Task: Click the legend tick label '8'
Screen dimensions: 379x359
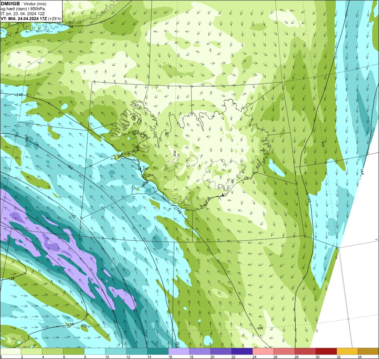Action: tap(85, 357)
